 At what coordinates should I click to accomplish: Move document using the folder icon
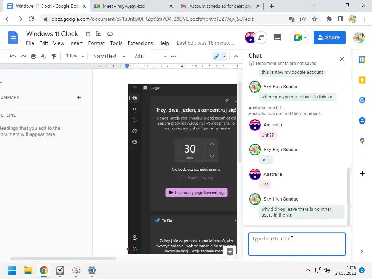[x=98, y=33]
